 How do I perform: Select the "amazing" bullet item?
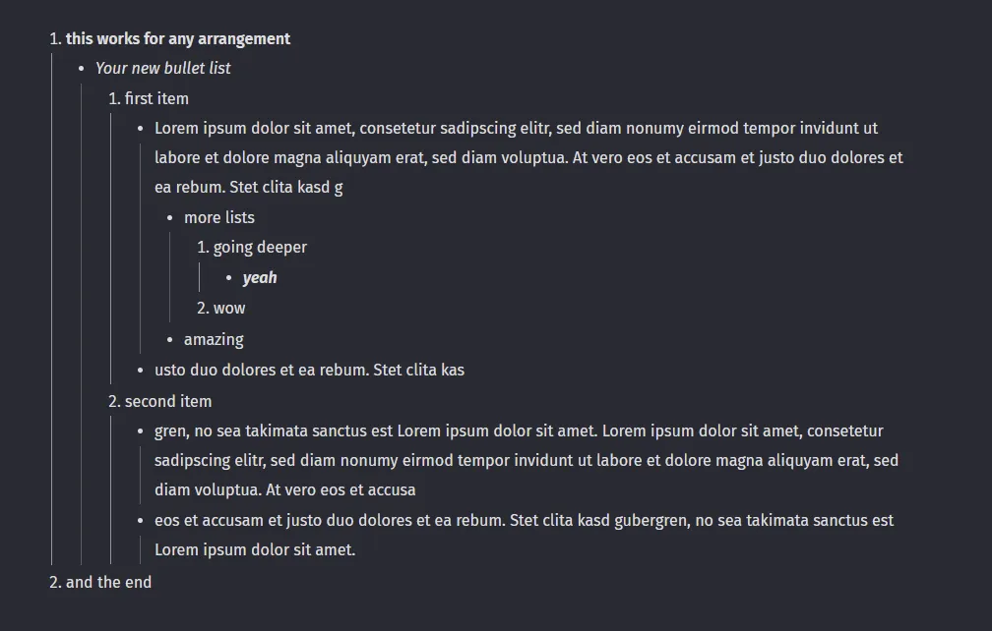click(x=214, y=340)
